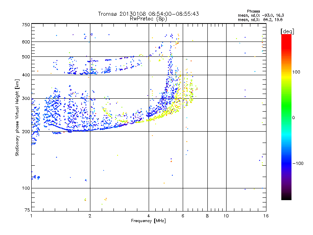Click the y-axis tick value '100'
This screenshot has width=313, height=235.
(x=26, y=188)
